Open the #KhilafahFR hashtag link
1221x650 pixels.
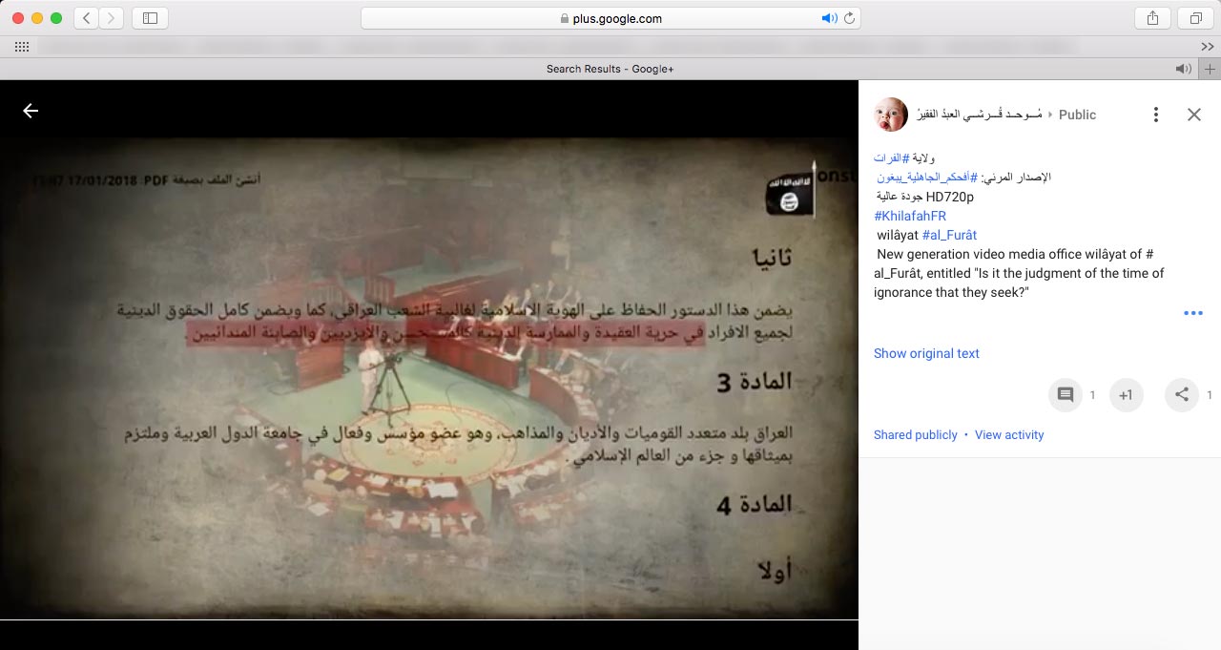(909, 216)
